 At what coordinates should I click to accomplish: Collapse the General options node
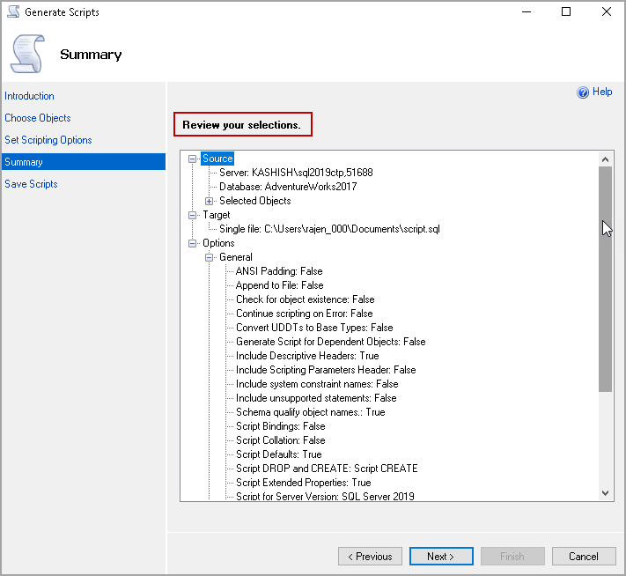click(210, 257)
